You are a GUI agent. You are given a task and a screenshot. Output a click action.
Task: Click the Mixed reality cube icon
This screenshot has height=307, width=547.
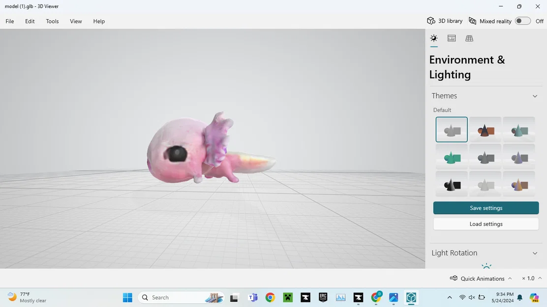(472, 21)
